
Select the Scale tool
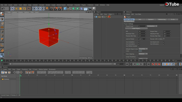click(20, 8)
